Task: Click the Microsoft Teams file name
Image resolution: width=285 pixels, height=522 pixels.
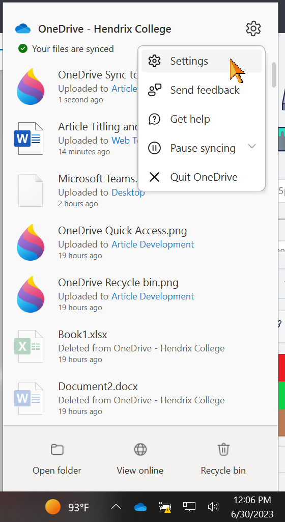Action: [98, 179]
